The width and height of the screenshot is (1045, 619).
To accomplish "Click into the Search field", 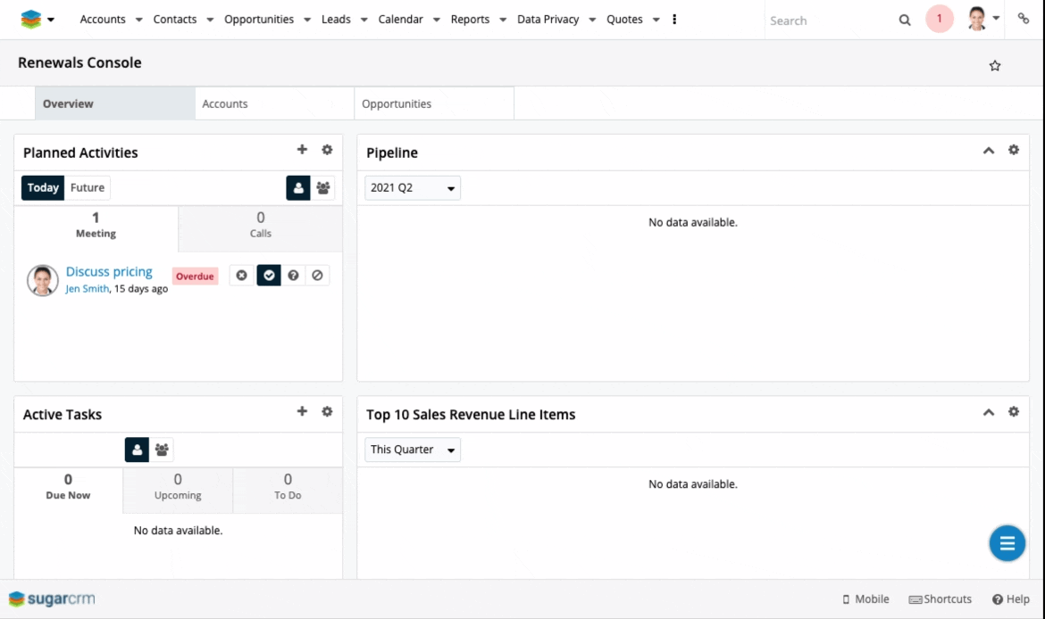I will 826,21.
